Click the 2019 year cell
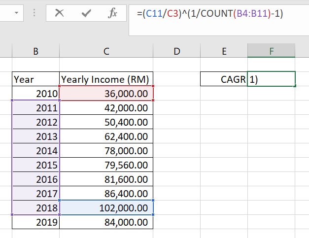309x238 pixels. pos(35,222)
